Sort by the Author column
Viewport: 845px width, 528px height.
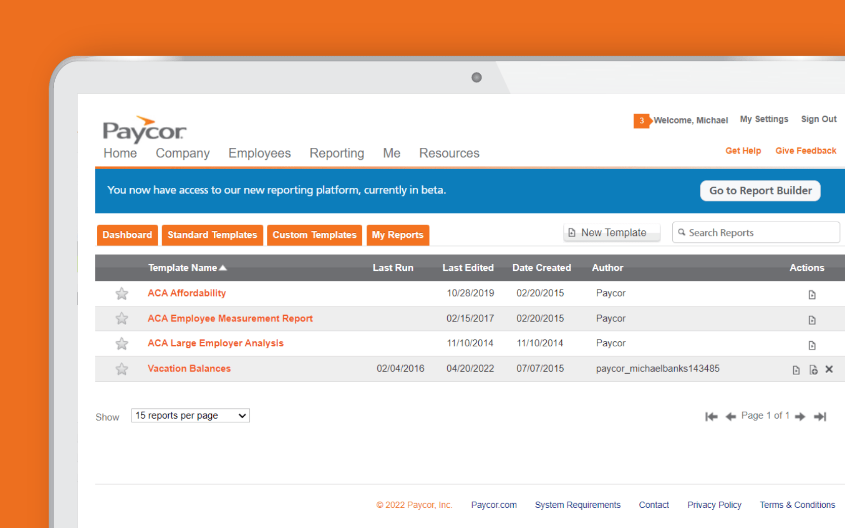pyautogui.click(x=607, y=268)
